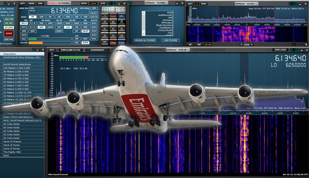
Task: Select CloudMarkers in plugin list
Action: (166, 28)
